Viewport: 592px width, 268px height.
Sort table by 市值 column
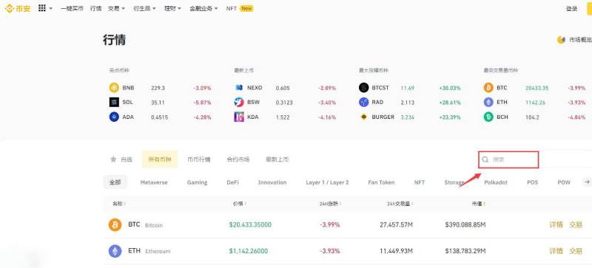click(478, 204)
